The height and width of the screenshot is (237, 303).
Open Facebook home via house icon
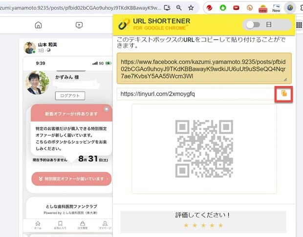tap(38, 25)
